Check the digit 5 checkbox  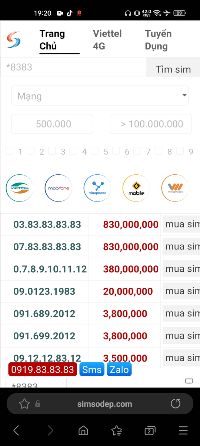click(94, 151)
